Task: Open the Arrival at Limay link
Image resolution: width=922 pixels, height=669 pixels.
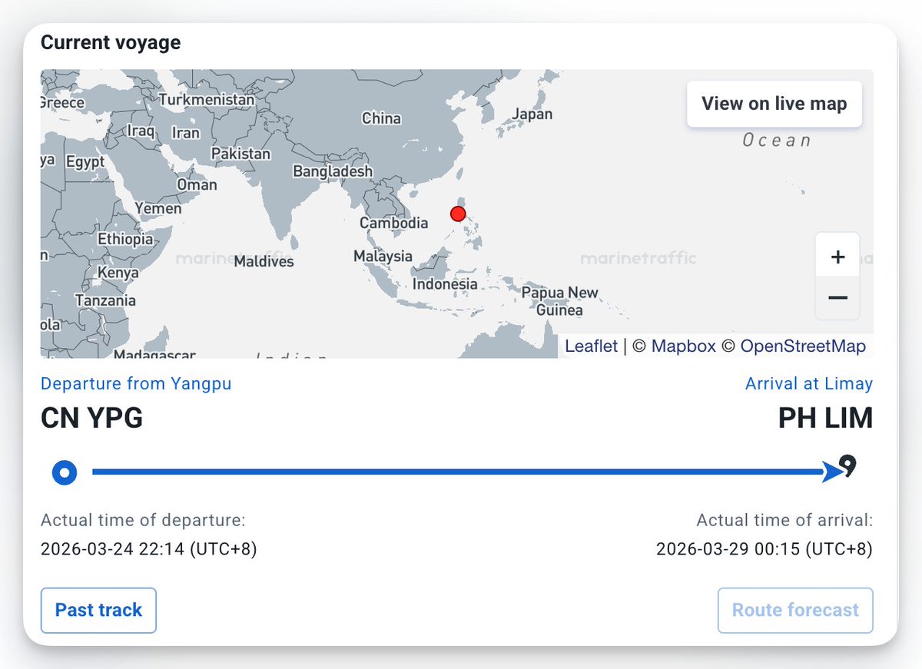Action: pyautogui.click(x=809, y=383)
